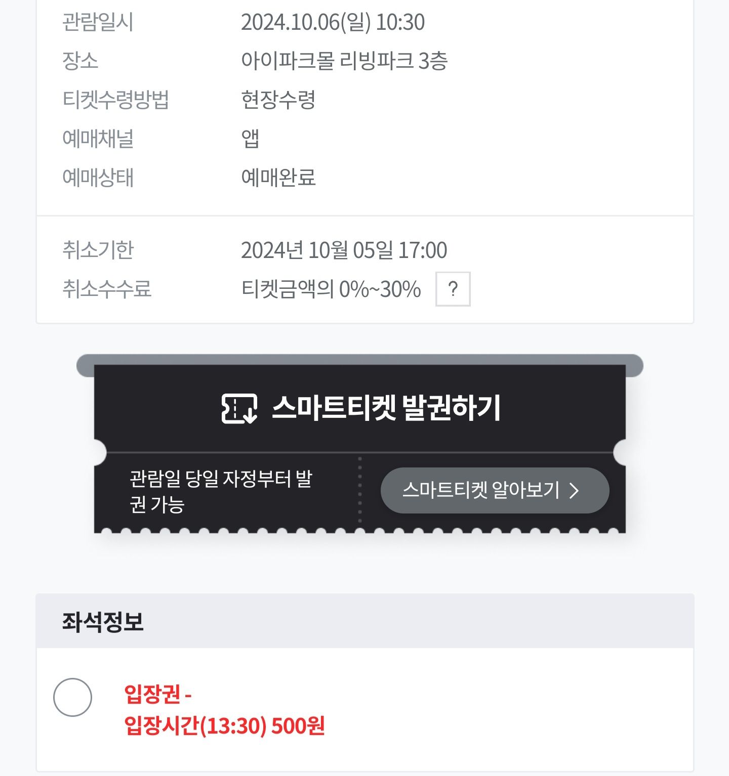Click the 티켓금액의 0%~30% fee text

click(x=331, y=289)
